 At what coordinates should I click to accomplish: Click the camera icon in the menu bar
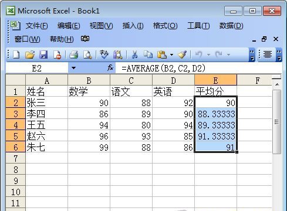tap(85, 39)
